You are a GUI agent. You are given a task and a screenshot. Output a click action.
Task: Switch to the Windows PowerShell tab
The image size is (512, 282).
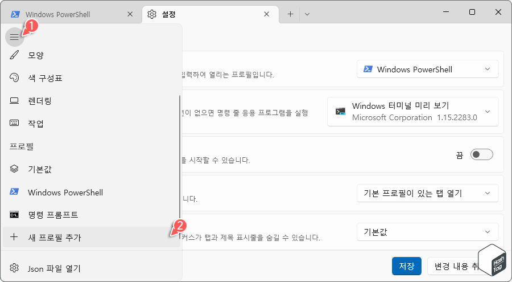point(71,14)
